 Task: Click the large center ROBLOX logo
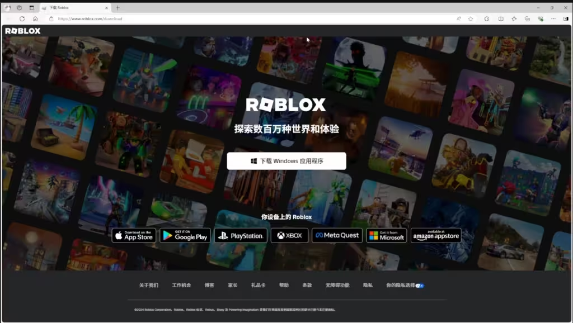286,104
